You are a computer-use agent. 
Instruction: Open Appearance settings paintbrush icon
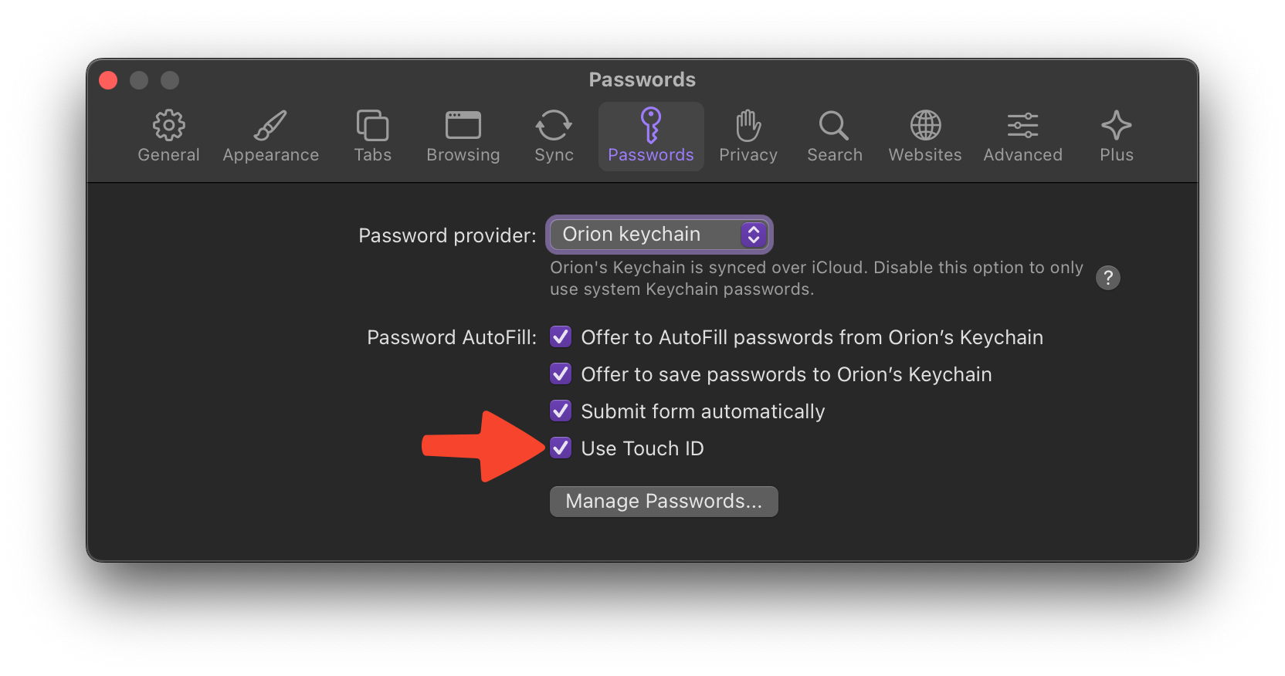coord(270,126)
